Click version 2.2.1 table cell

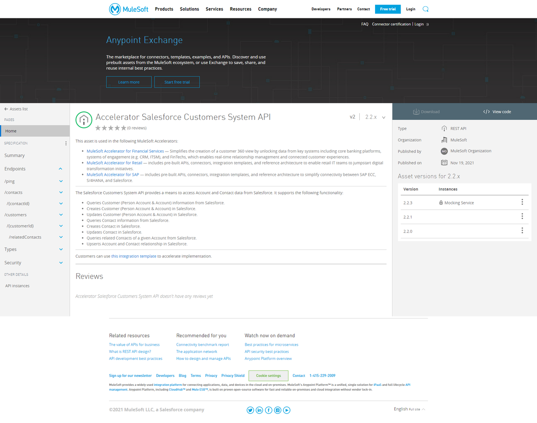click(x=408, y=217)
